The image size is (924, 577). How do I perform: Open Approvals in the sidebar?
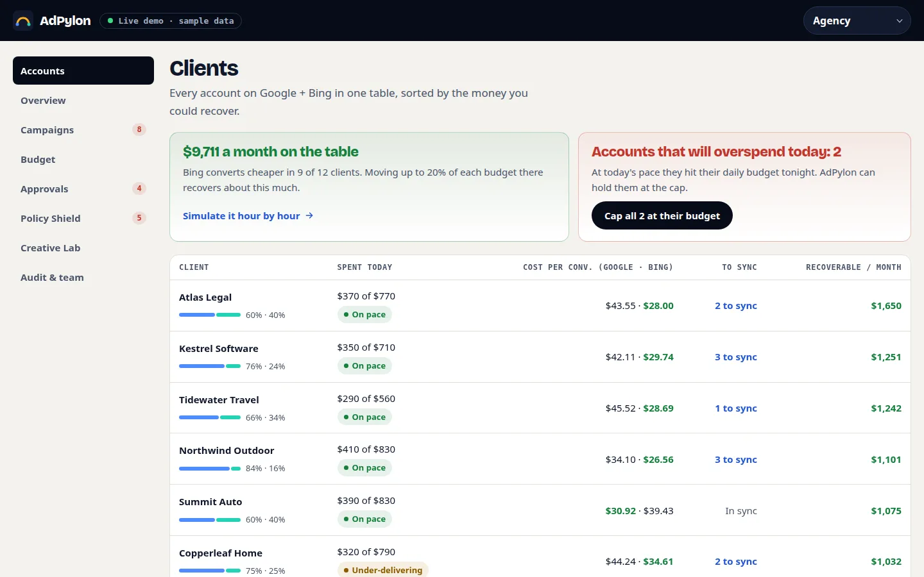tap(83, 188)
